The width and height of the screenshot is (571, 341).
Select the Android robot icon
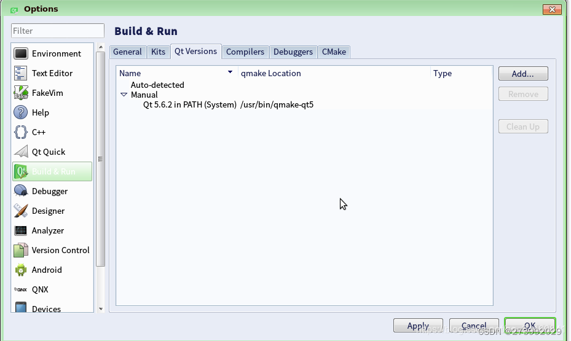tap(21, 270)
